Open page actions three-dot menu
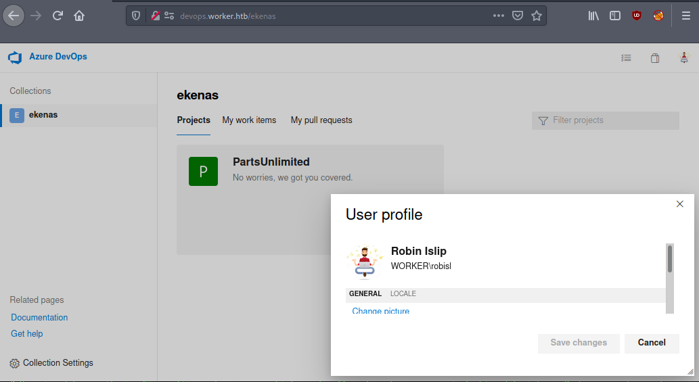699x382 pixels. click(499, 16)
